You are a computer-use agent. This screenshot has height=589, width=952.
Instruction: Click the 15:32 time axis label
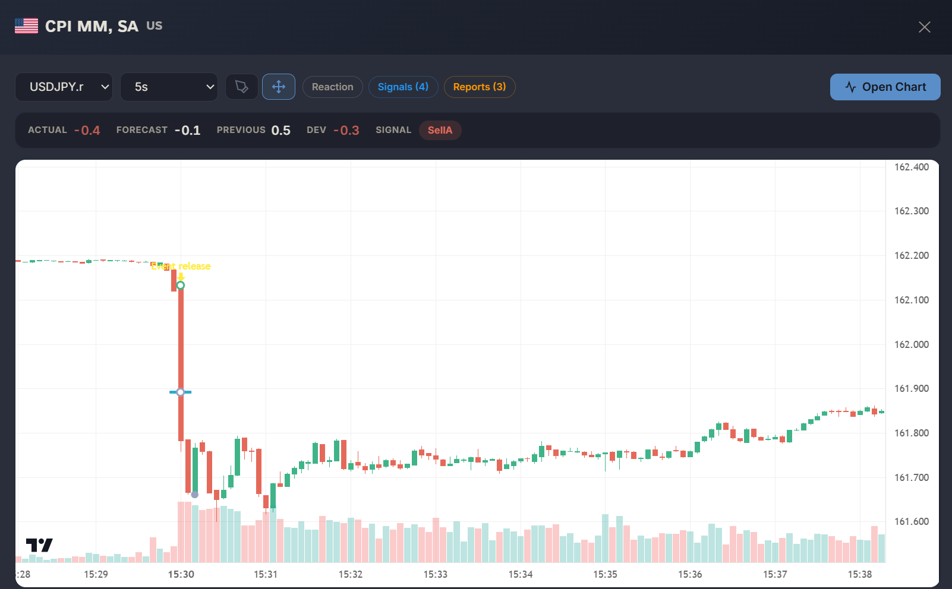pyautogui.click(x=351, y=574)
